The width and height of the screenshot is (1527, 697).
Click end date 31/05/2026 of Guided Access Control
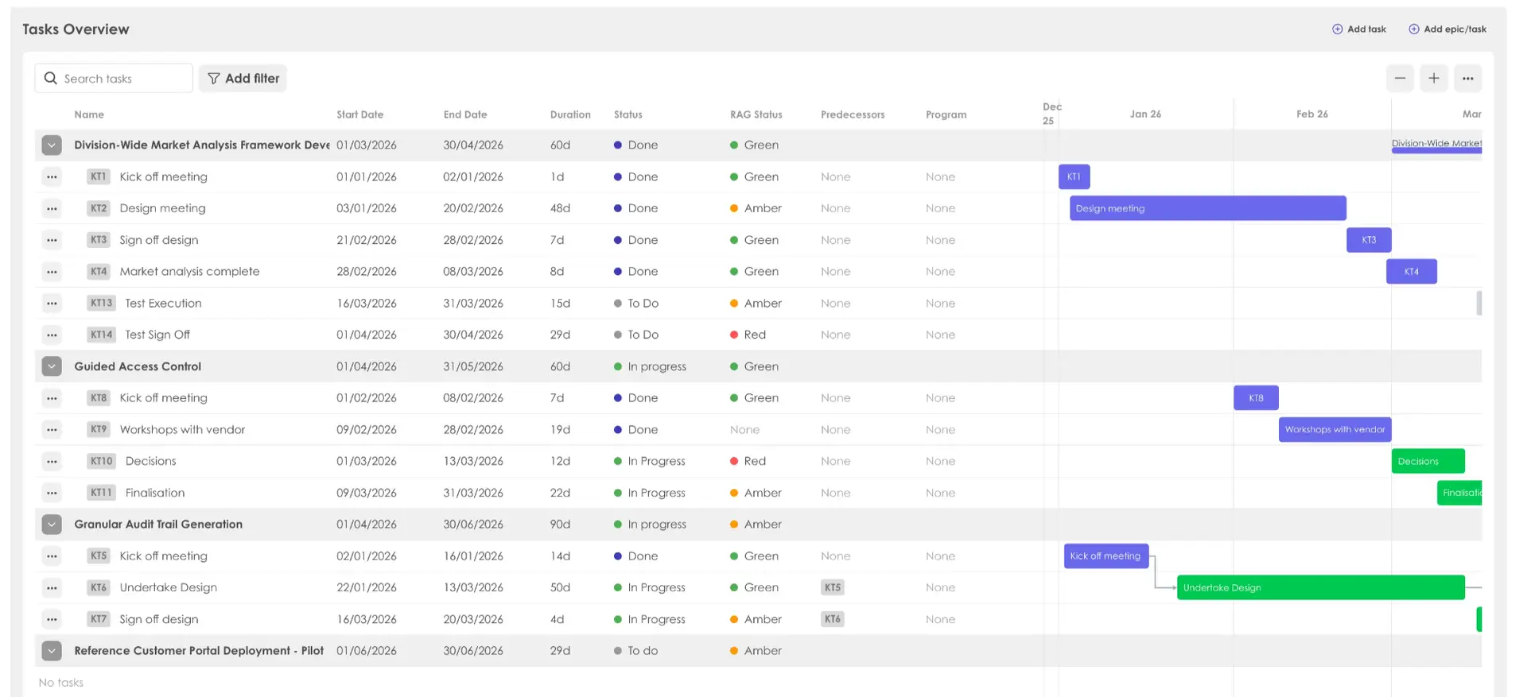coord(473,366)
